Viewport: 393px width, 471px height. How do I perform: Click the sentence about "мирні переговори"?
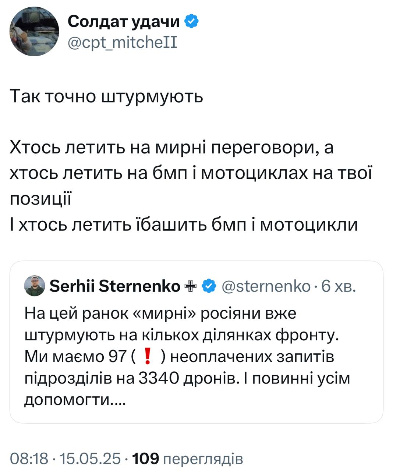tap(171, 148)
